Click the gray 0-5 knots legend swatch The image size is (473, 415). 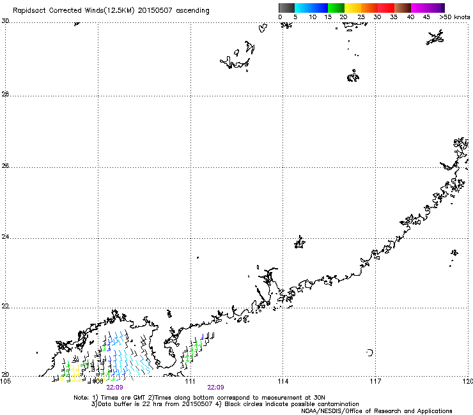(286, 8)
